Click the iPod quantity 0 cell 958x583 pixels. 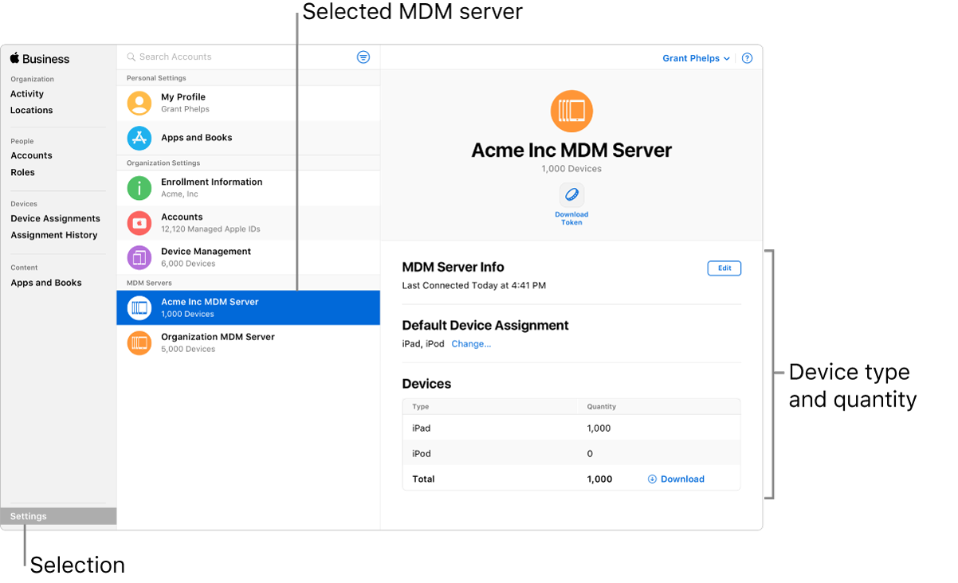click(590, 454)
